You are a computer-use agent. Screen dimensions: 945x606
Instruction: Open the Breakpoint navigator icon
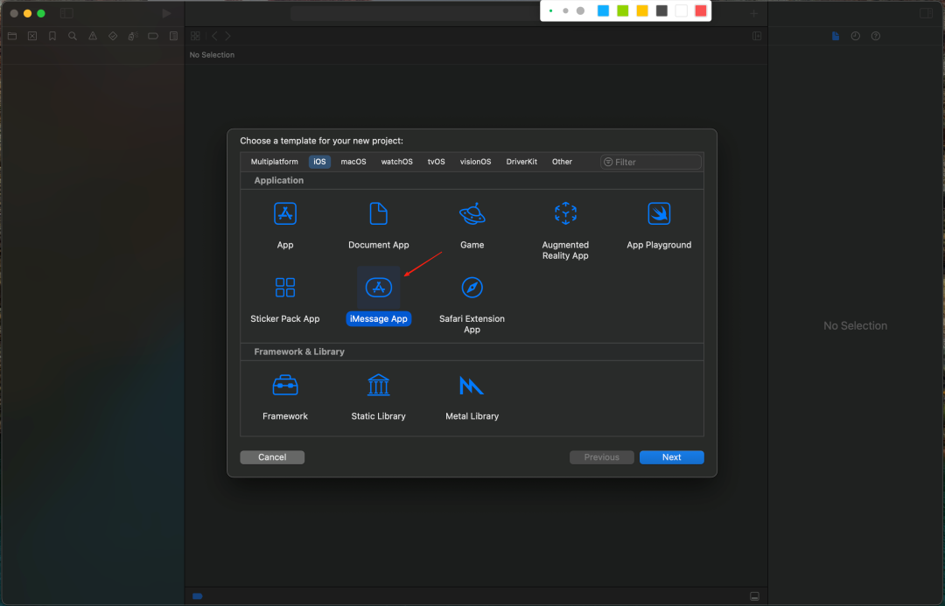[153, 36]
